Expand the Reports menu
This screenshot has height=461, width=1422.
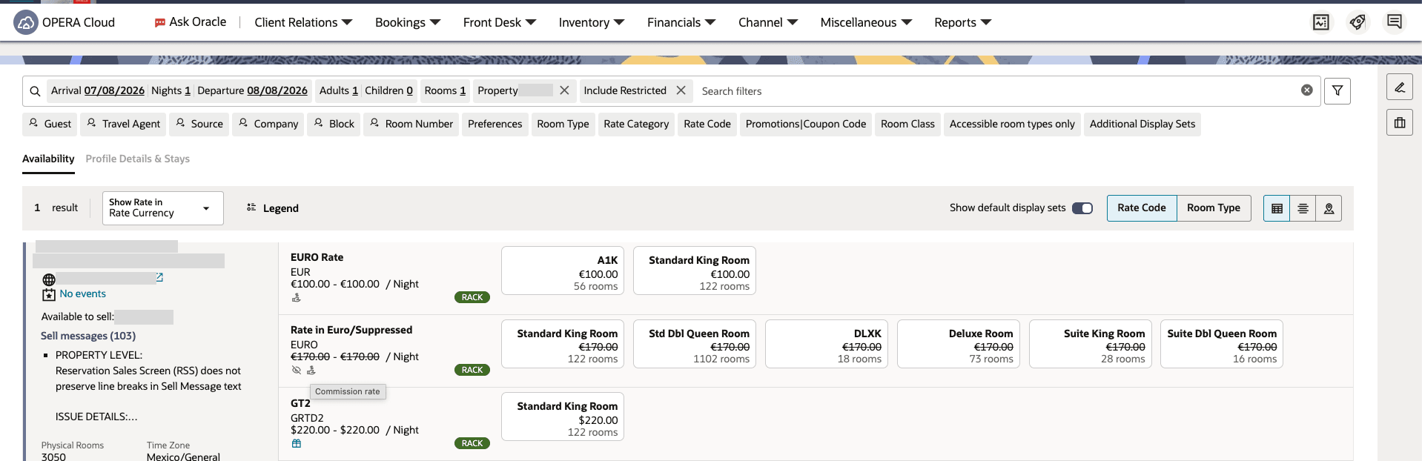pyautogui.click(x=962, y=22)
